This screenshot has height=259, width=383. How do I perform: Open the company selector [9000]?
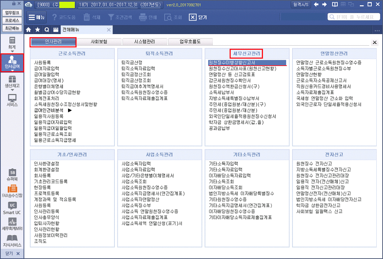point(55,4)
